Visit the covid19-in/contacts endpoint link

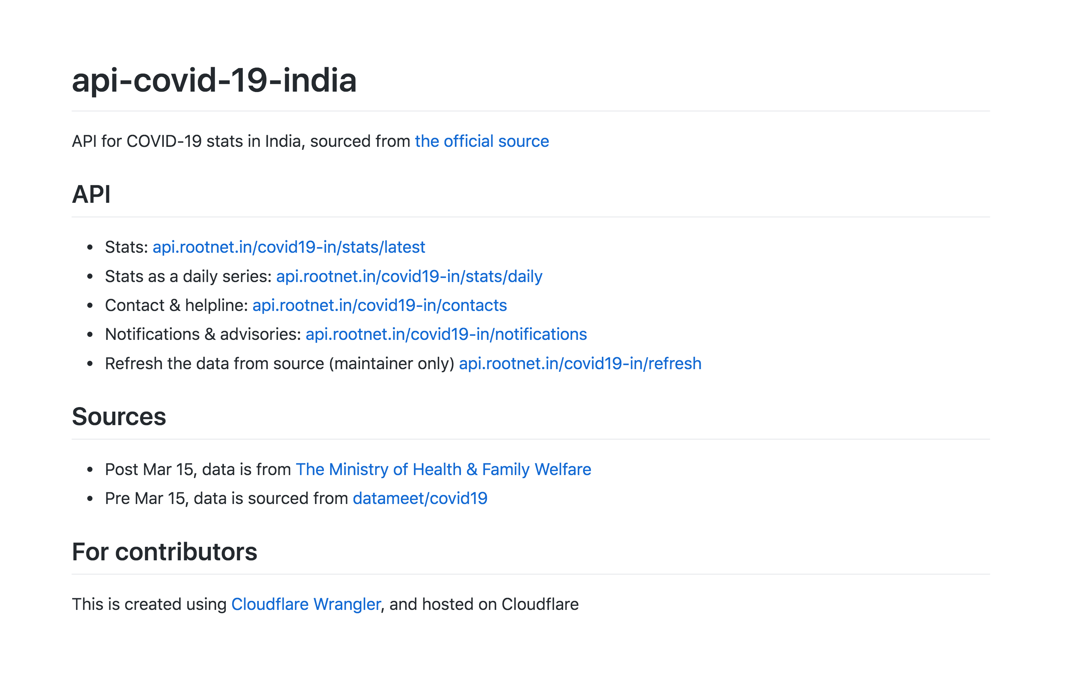point(379,305)
